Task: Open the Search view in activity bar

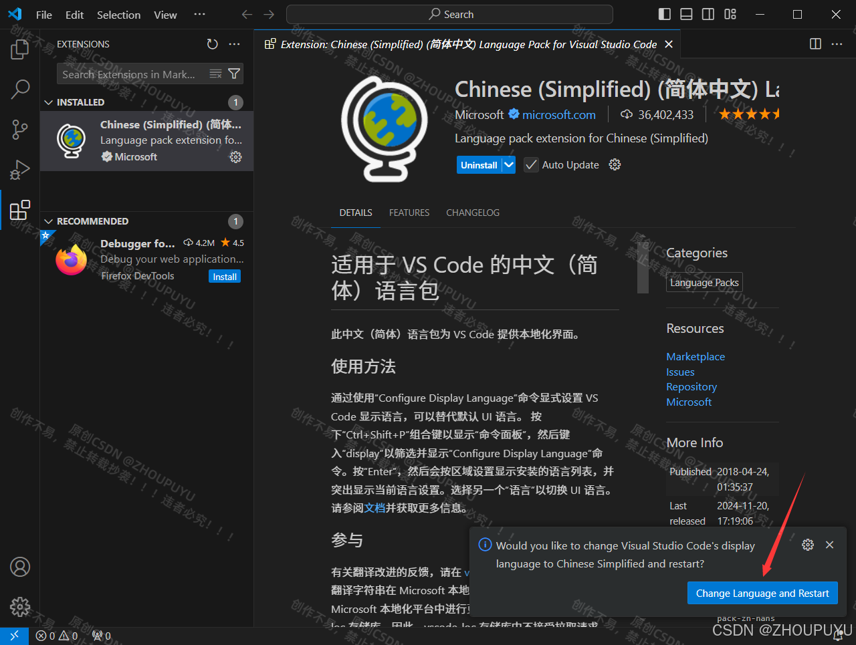Action: pyautogui.click(x=20, y=88)
